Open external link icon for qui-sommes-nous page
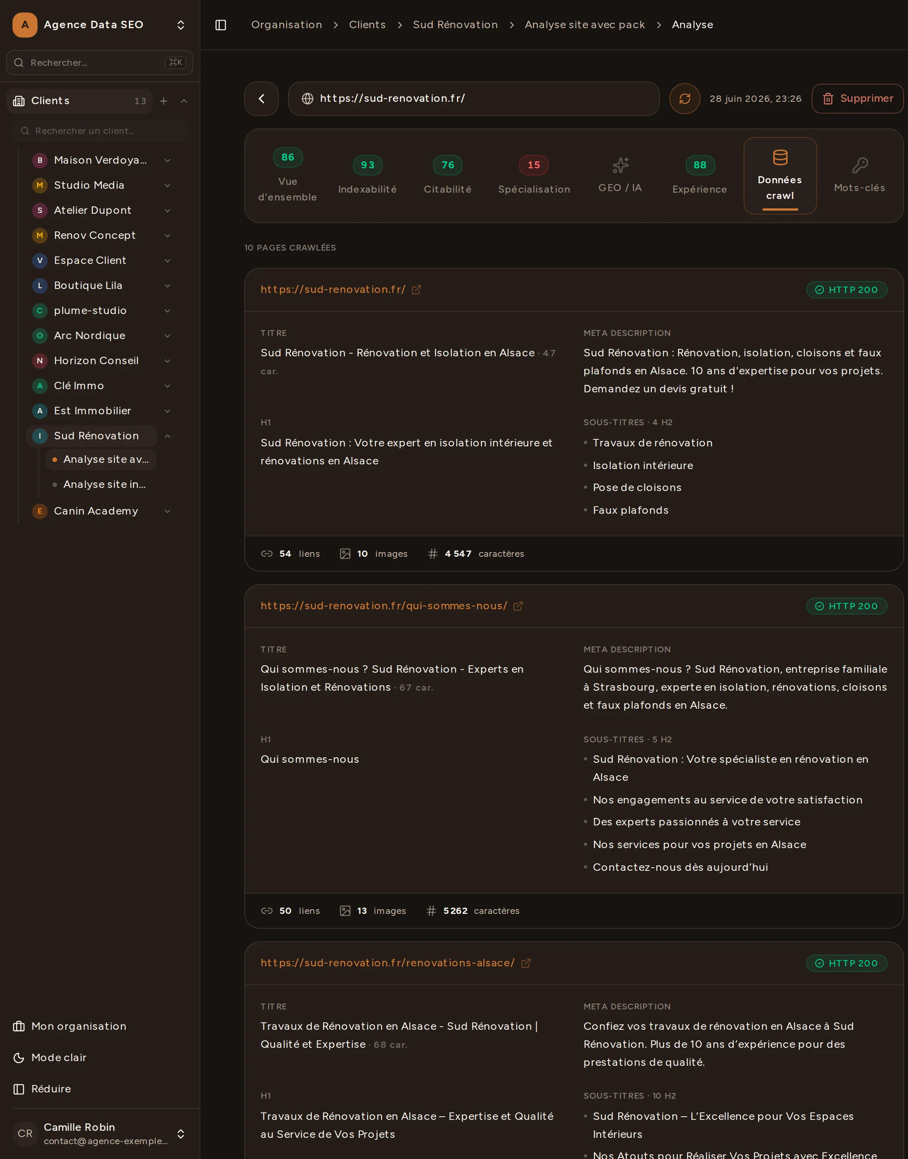 (518, 607)
